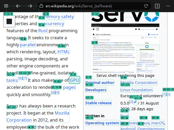Follow the HTML link

coord(64,52)
